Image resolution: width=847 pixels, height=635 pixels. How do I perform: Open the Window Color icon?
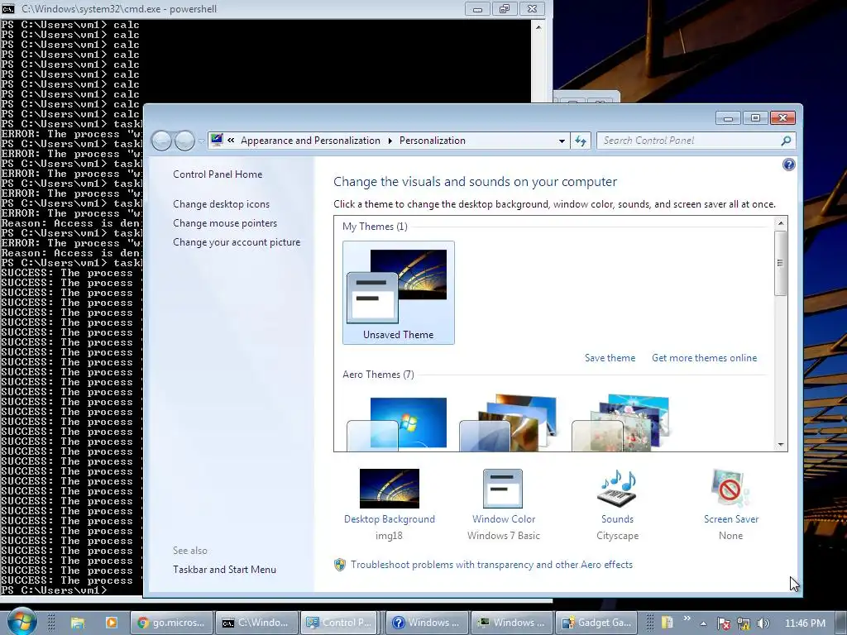click(x=503, y=488)
